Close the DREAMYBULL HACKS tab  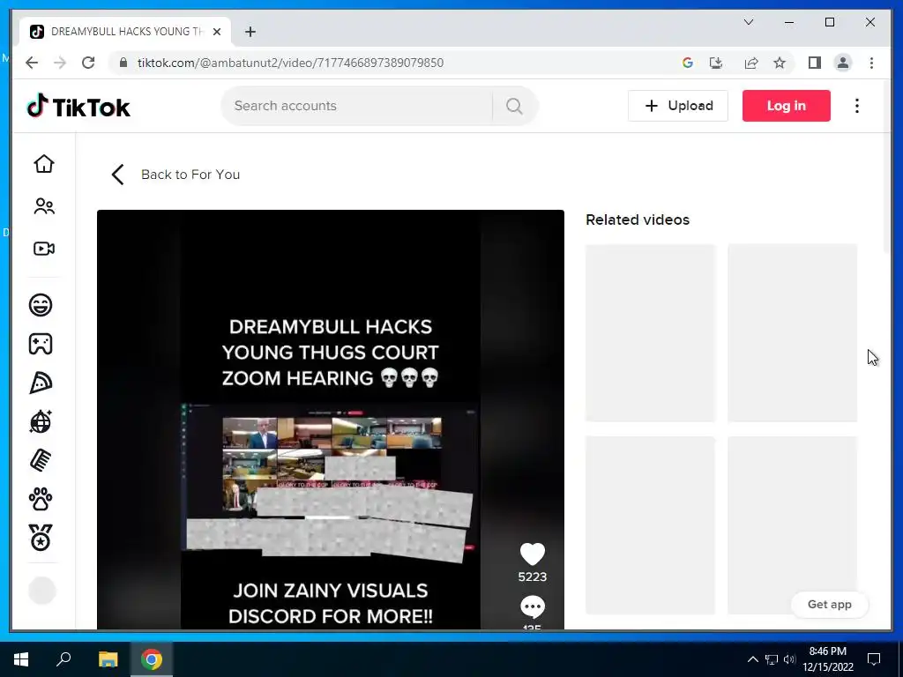tap(217, 32)
